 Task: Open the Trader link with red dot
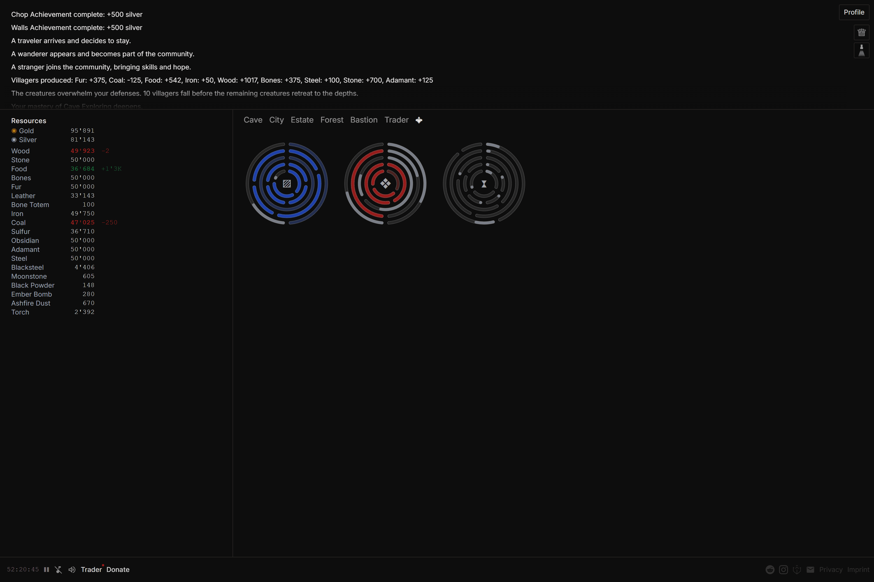91,569
